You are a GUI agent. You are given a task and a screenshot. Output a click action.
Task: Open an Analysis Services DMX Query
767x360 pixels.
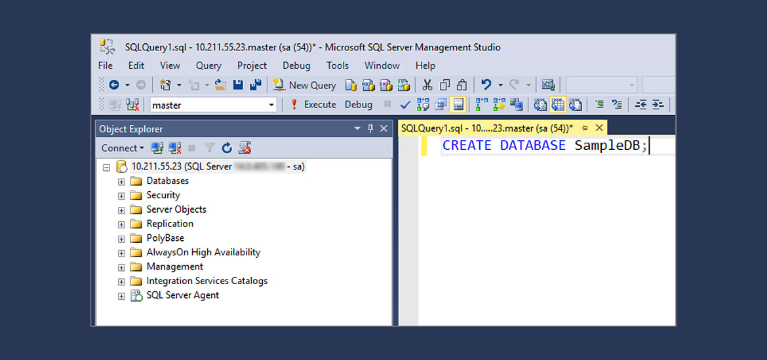(x=385, y=85)
